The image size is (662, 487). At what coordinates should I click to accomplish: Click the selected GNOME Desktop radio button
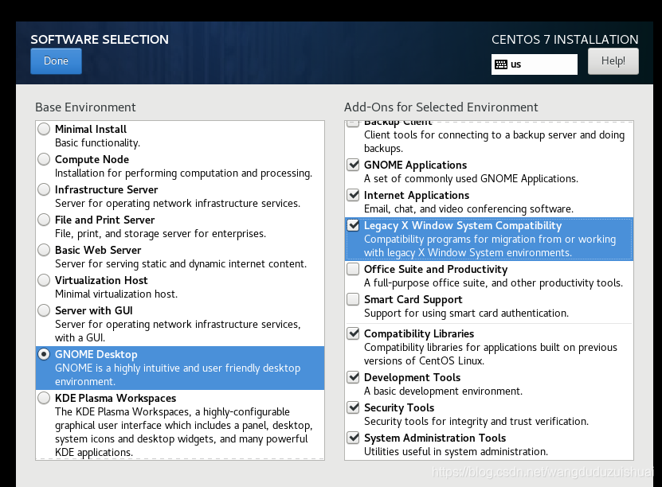pos(44,354)
